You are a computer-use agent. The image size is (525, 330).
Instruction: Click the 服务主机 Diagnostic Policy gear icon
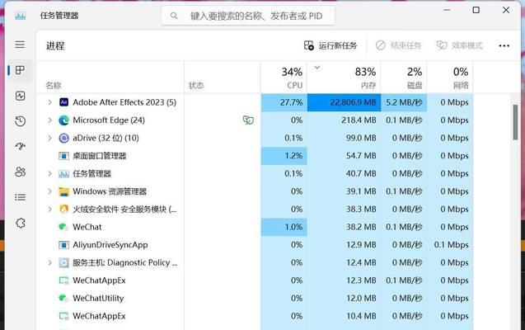click(x=63, y=262)
